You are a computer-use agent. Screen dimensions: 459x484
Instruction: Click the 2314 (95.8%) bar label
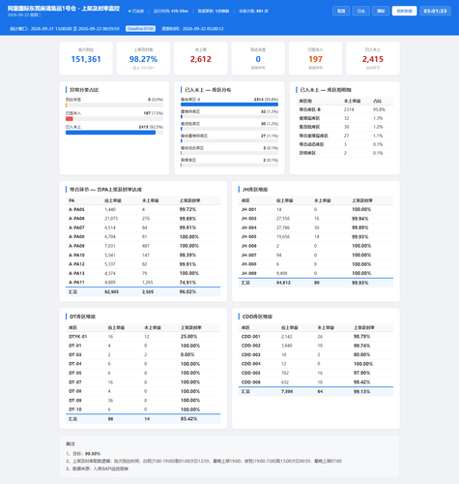266,100
